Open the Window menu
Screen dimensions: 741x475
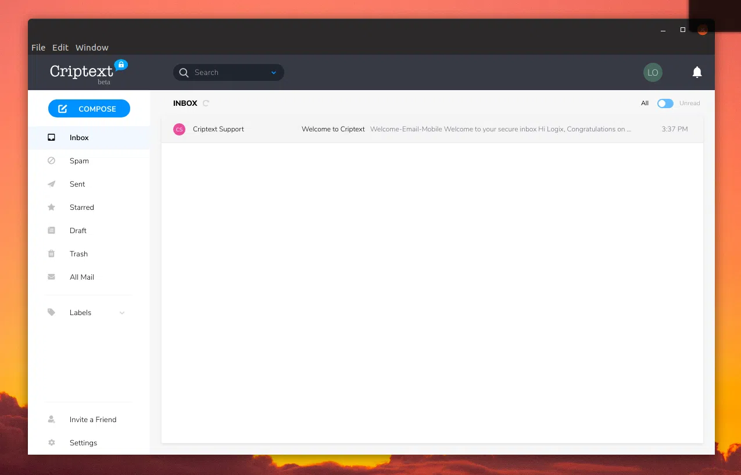click(92, 48)
